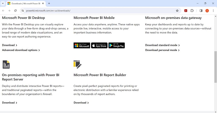Screen dimensions: 217x113
Task: Open Advanced download options link
Action: coord(21,50)
